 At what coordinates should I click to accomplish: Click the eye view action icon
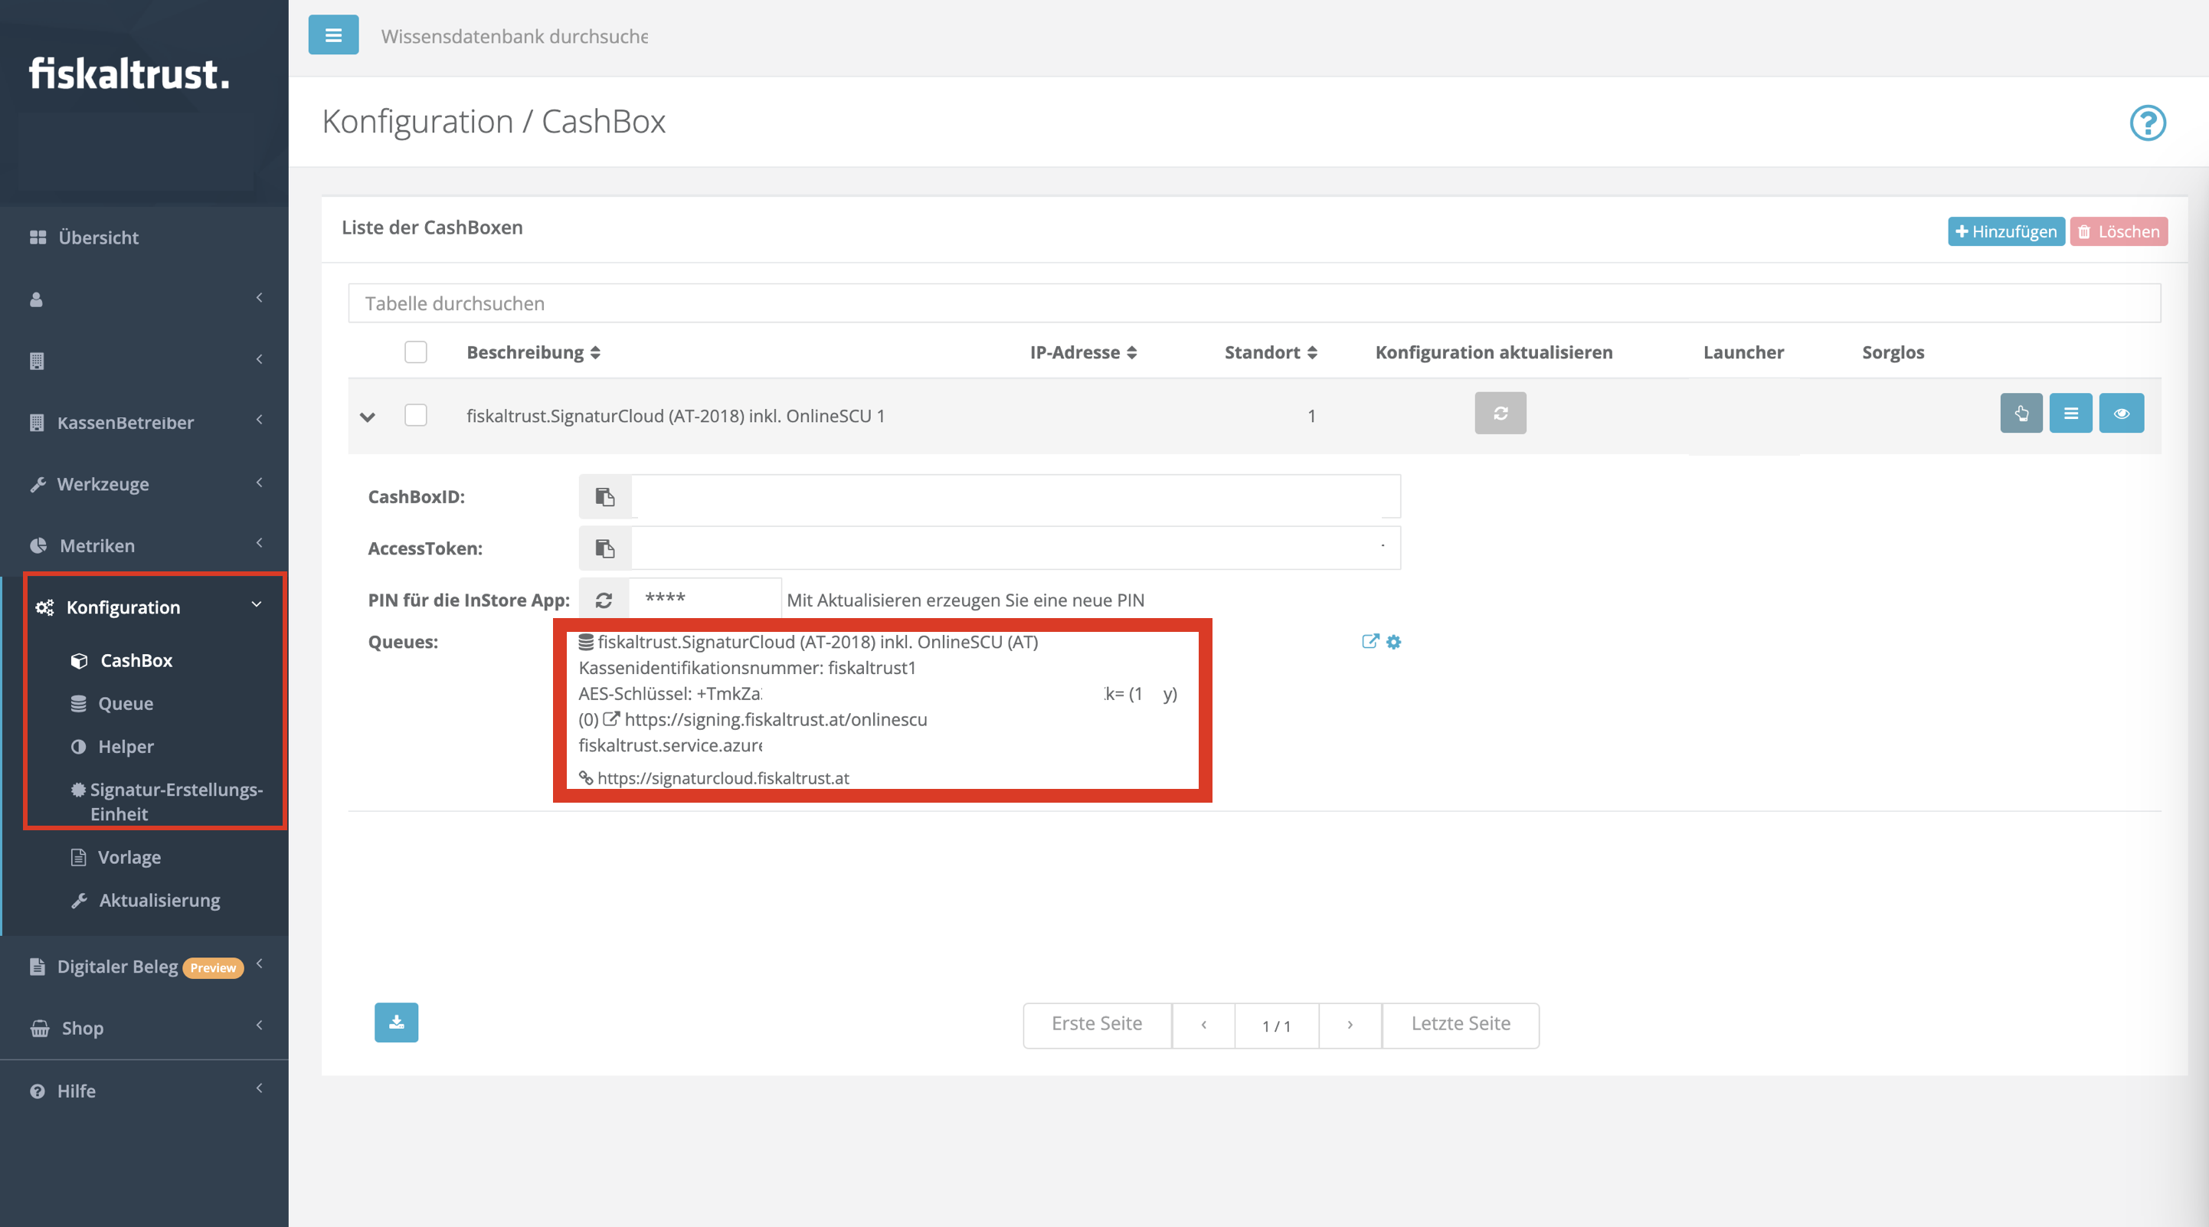(x=2122, y=414)
